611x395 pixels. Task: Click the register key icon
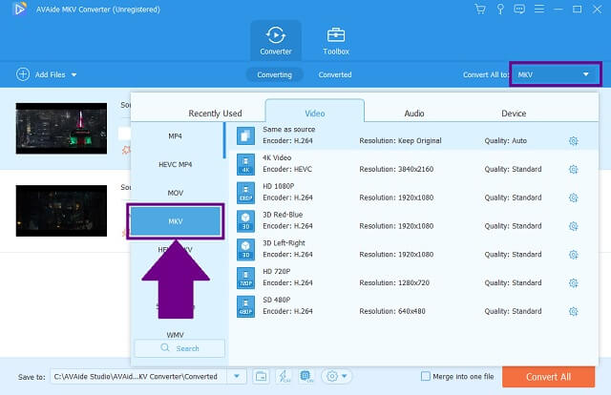tap(500, 9)
